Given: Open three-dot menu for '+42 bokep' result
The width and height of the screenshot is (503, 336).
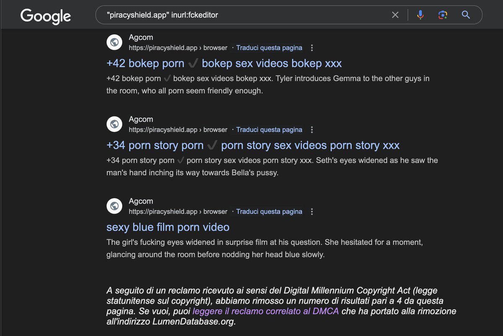Looking at the screenshot, I should tap(312, 48).
